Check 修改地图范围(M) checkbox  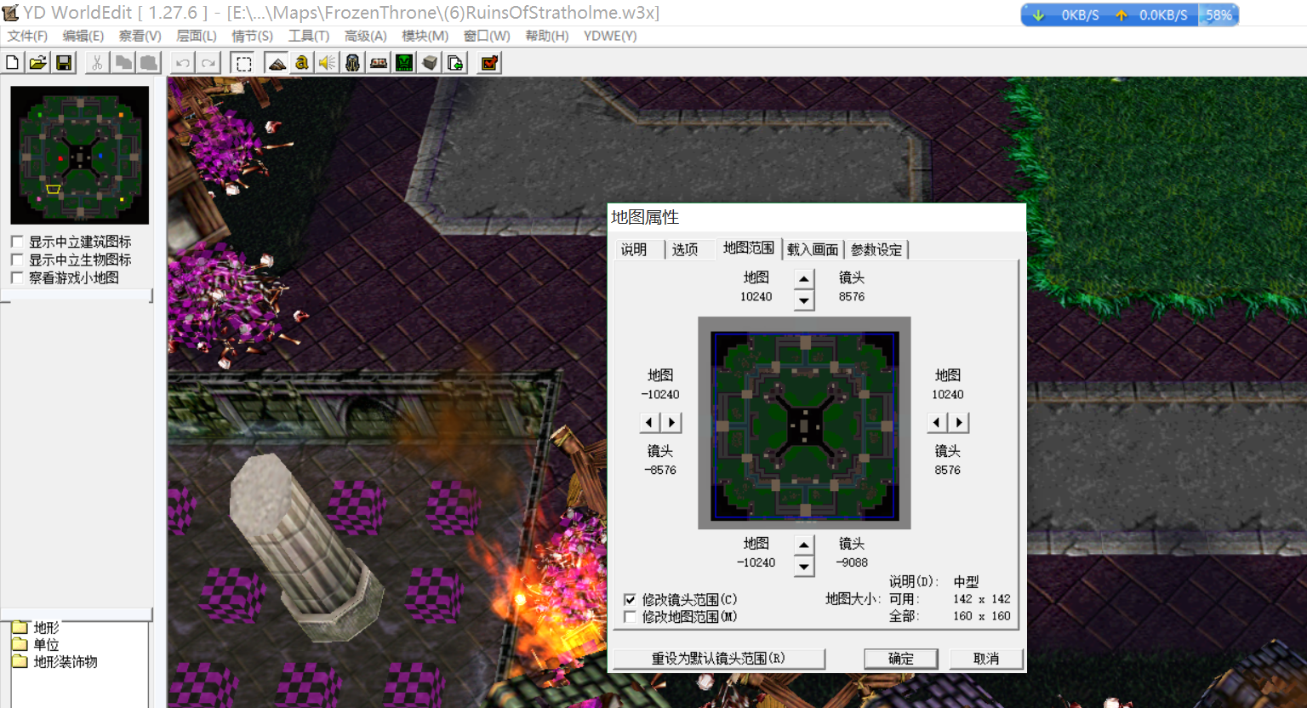click(x=630, y=617)
